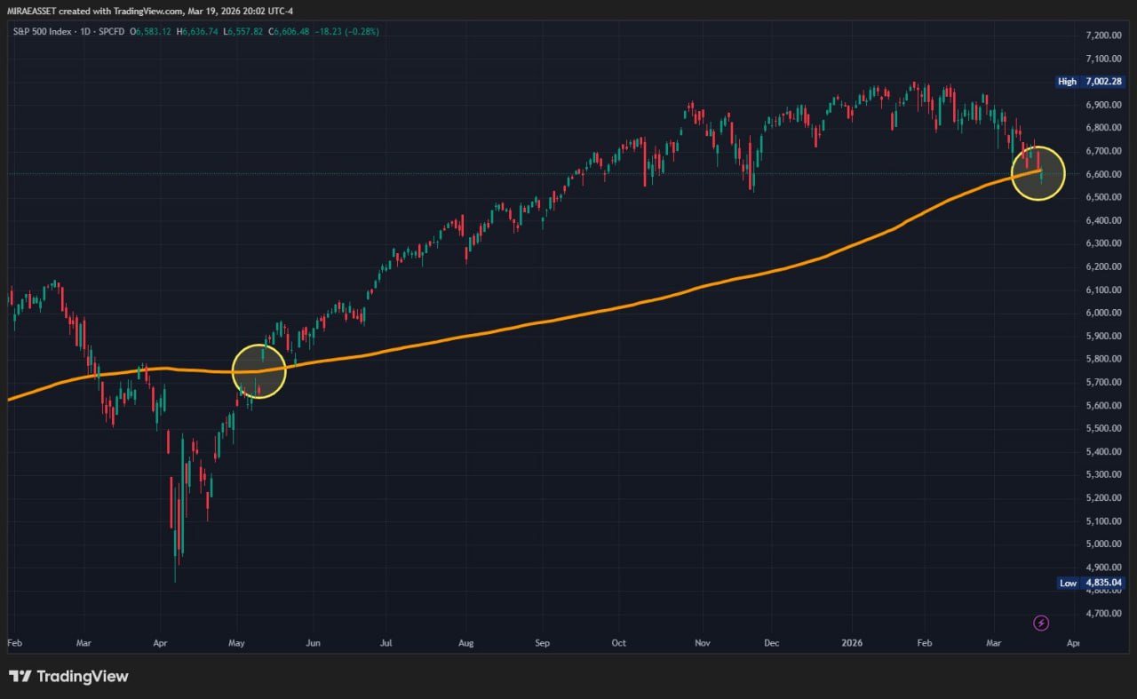The height and width of the screenshot is (699, 1137).
Task: Click the 7,200.00 price axis label
Action: tap(1104, 36)
